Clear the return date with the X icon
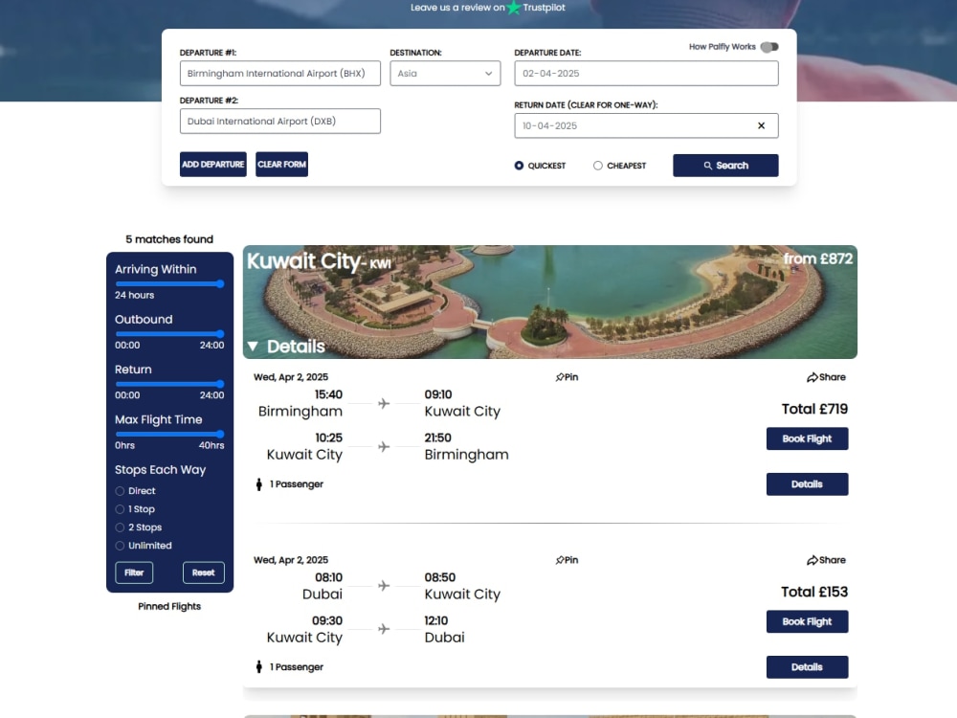 [x=761, y=125]
